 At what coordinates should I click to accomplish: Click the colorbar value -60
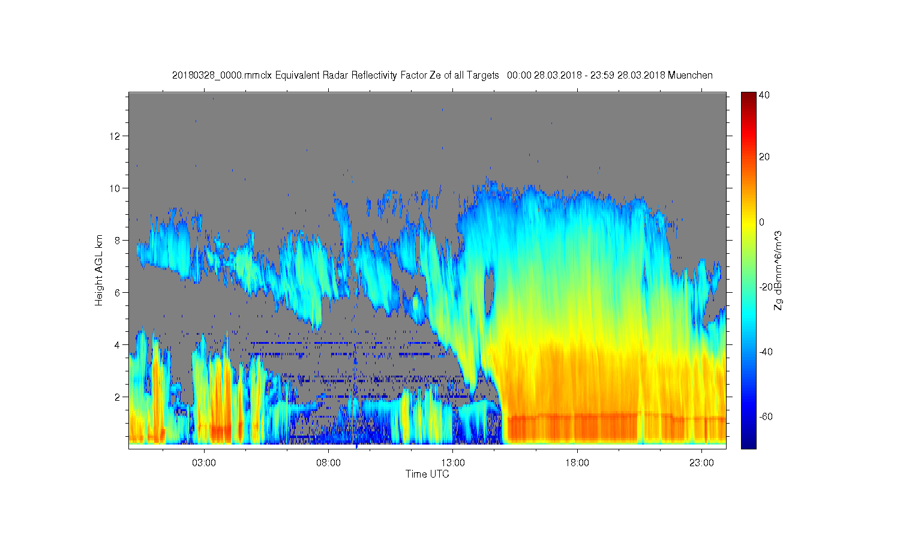[x=766, y=416]
